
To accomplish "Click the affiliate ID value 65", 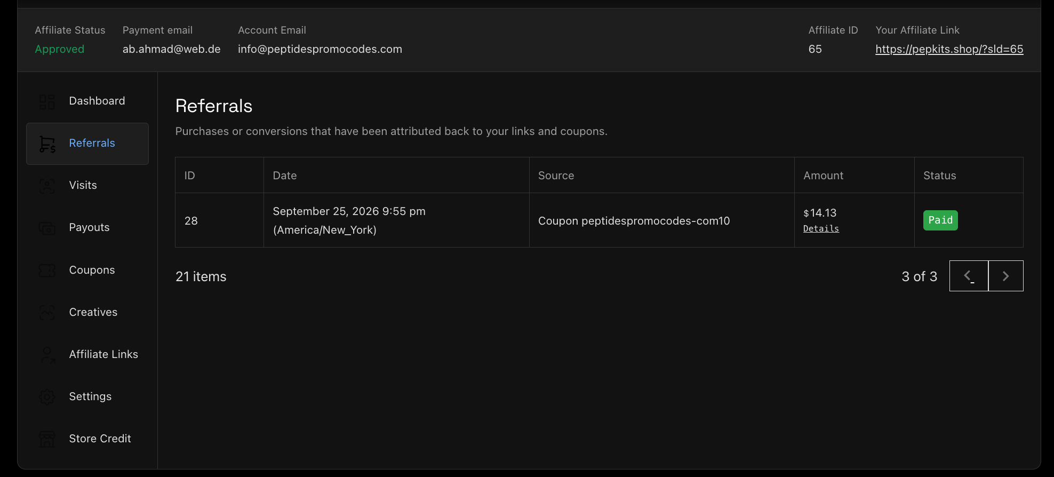I will tap(815, 49).
